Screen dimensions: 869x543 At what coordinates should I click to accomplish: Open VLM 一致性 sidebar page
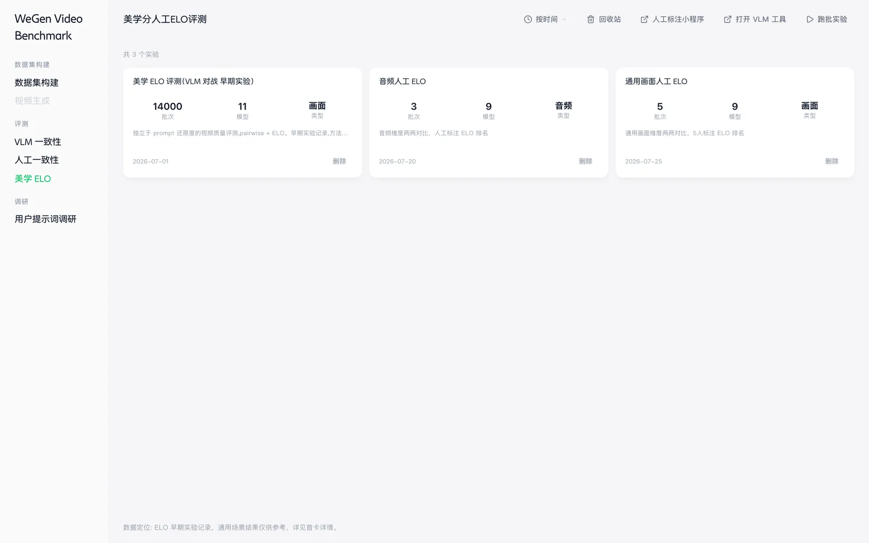(x=37, y=142)
